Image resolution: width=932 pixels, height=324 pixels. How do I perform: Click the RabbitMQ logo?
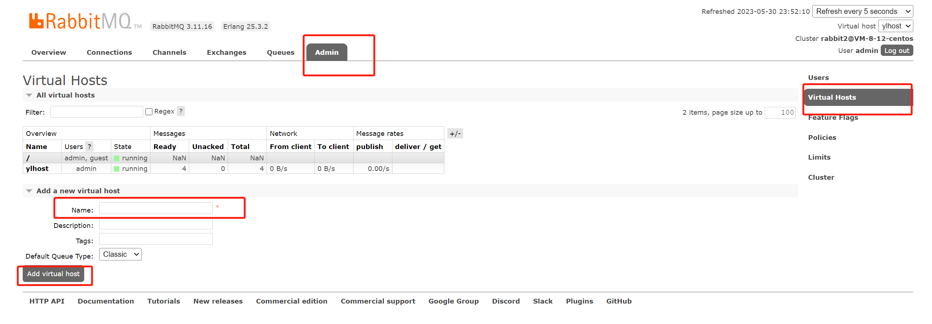click(85, 21)
